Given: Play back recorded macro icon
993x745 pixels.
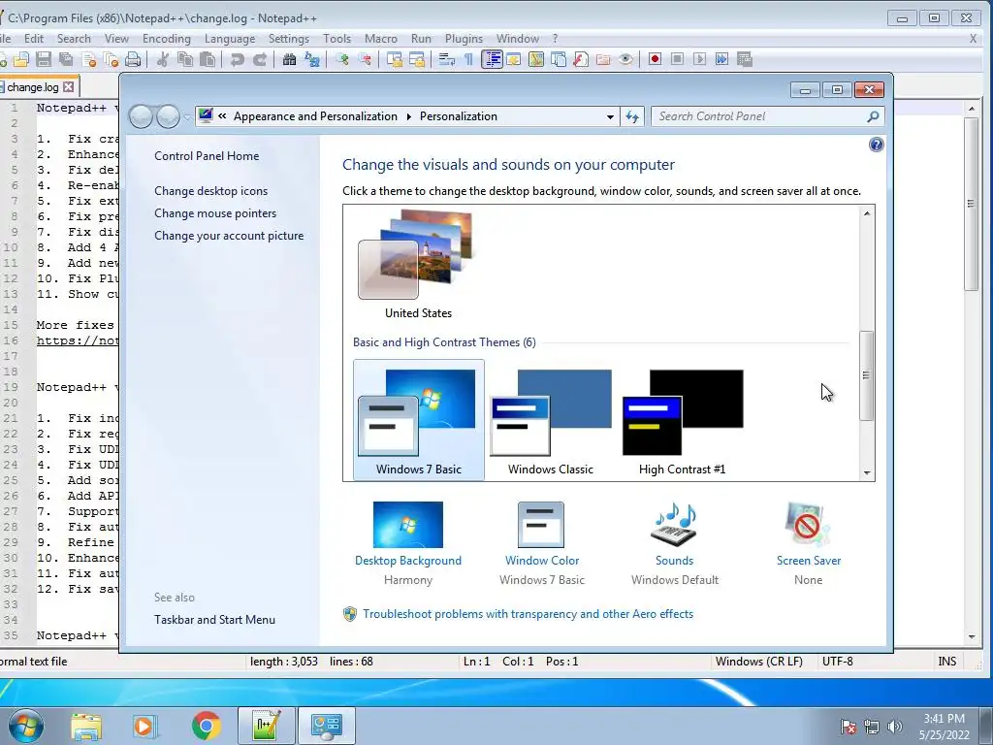Looking at the screenshot, I should click(699, 59).
